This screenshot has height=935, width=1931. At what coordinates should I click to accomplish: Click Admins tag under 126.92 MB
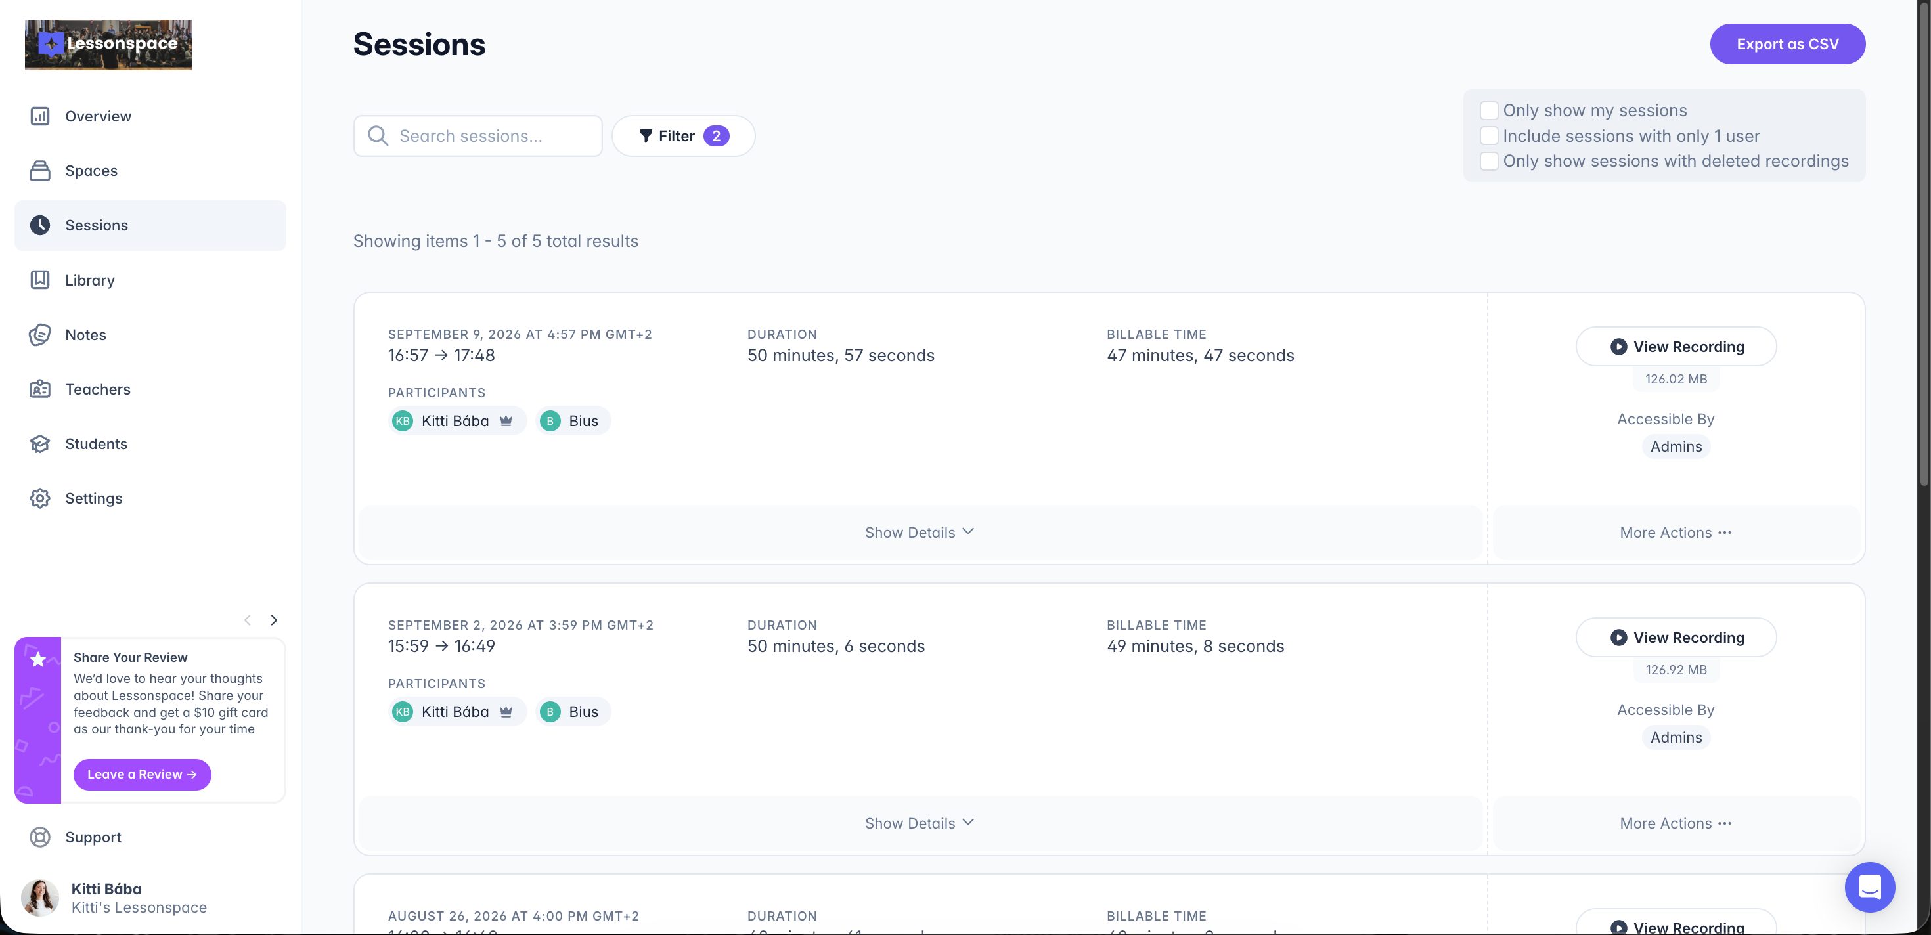(1676, 737)
